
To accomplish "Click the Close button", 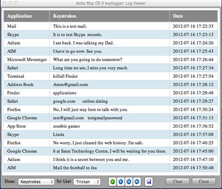I will 204,181.
